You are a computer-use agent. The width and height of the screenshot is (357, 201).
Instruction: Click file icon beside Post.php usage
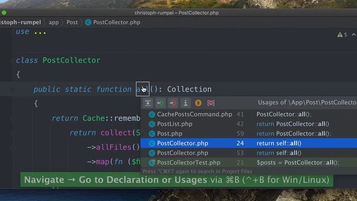coord(152,133)
